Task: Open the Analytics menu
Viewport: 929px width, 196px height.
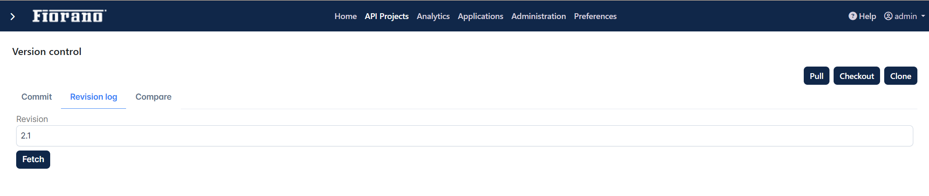Action: coord(433,16)
